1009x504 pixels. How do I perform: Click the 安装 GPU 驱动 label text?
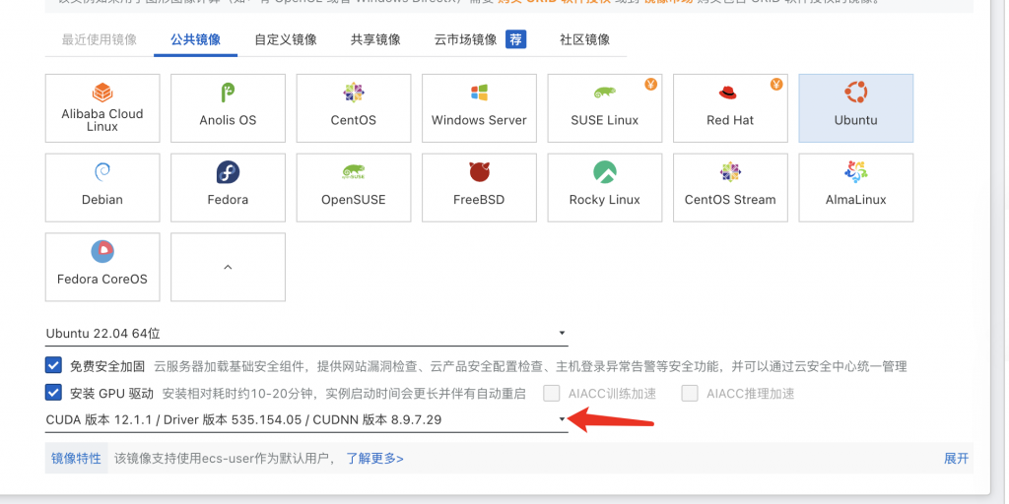(x=112, y=394)
